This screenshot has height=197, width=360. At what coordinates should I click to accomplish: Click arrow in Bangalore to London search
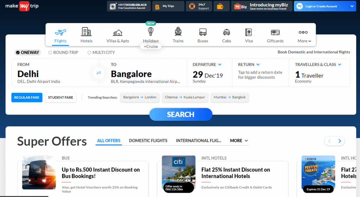click(142, 97)
